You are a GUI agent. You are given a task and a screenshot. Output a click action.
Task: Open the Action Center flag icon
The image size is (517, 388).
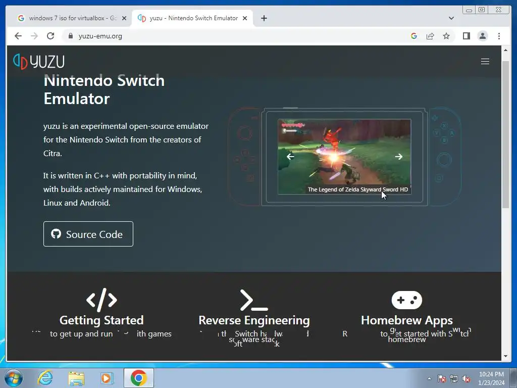(442, 378)
